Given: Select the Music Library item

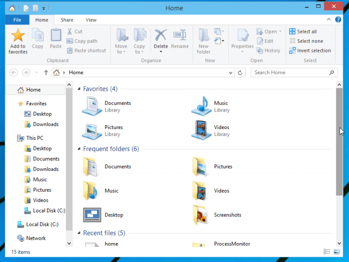Looking at the screenshot, I should click(210, 106).
